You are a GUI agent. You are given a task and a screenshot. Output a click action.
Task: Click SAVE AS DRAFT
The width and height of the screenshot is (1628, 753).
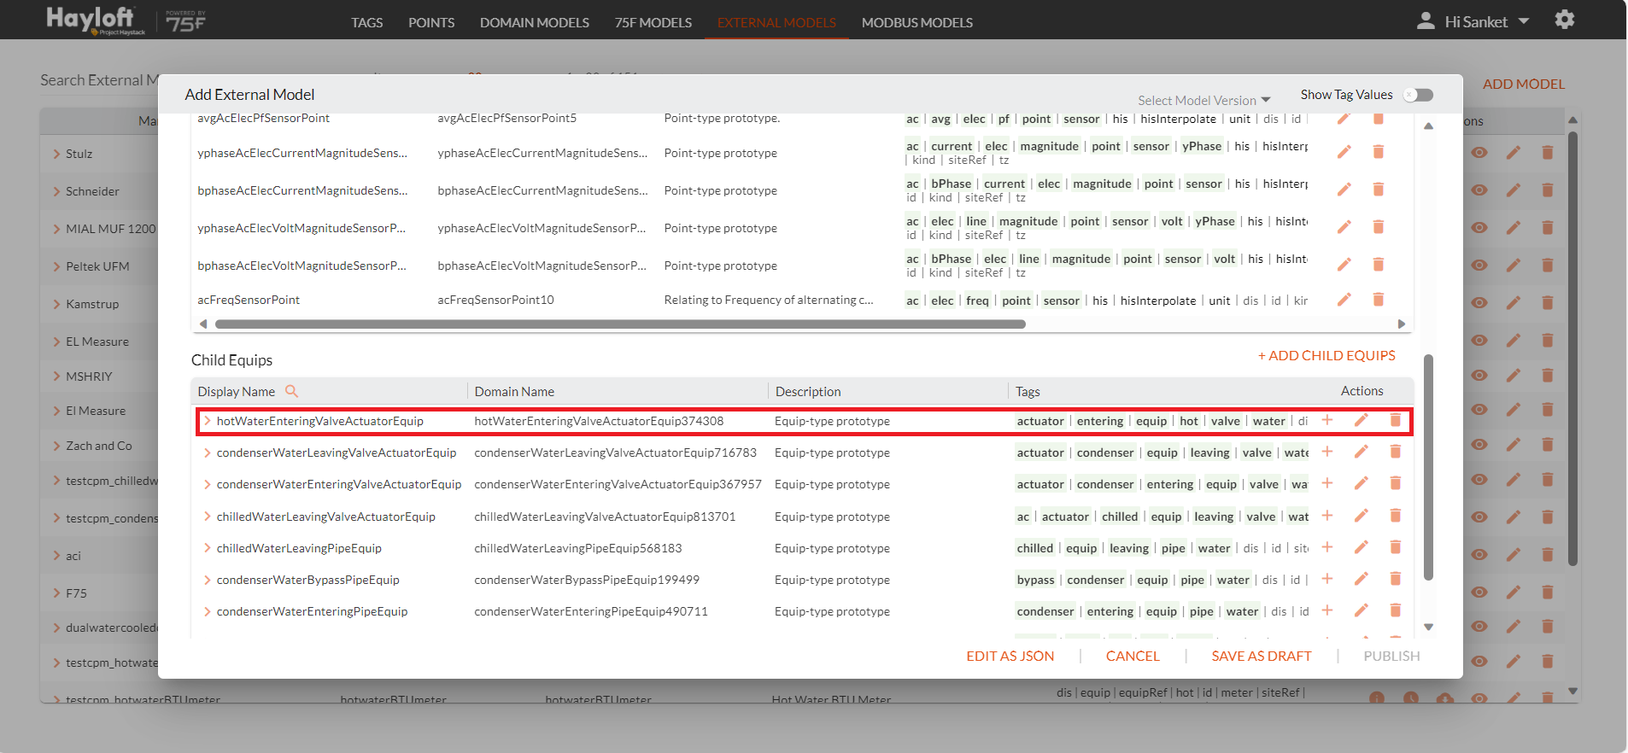point(1262,656)
